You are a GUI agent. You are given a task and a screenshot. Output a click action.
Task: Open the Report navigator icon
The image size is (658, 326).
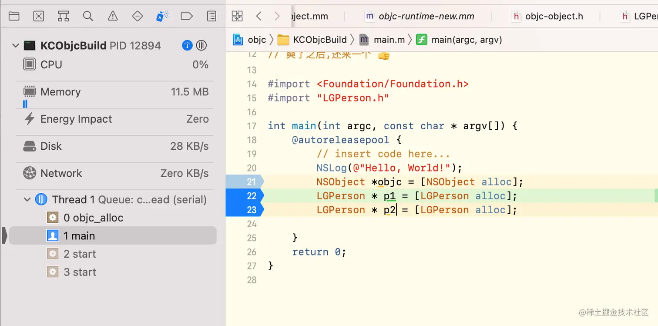(x=211, y=16)
